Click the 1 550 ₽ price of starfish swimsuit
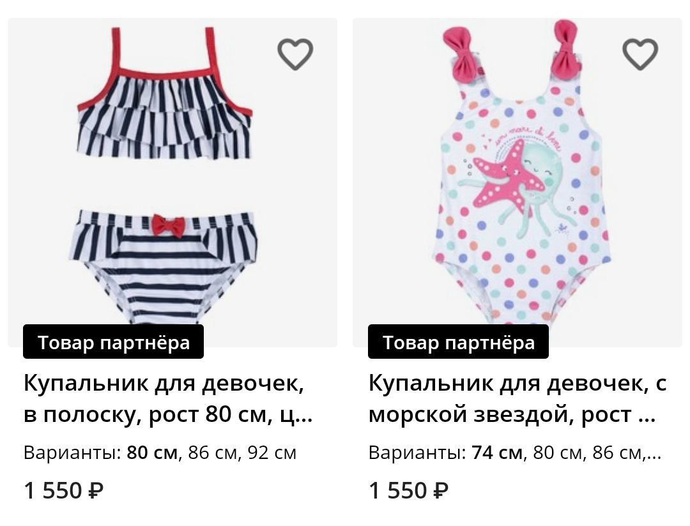 [409, 490]
